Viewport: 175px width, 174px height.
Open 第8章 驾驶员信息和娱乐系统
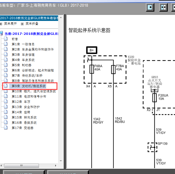click(x=33, y=81)
